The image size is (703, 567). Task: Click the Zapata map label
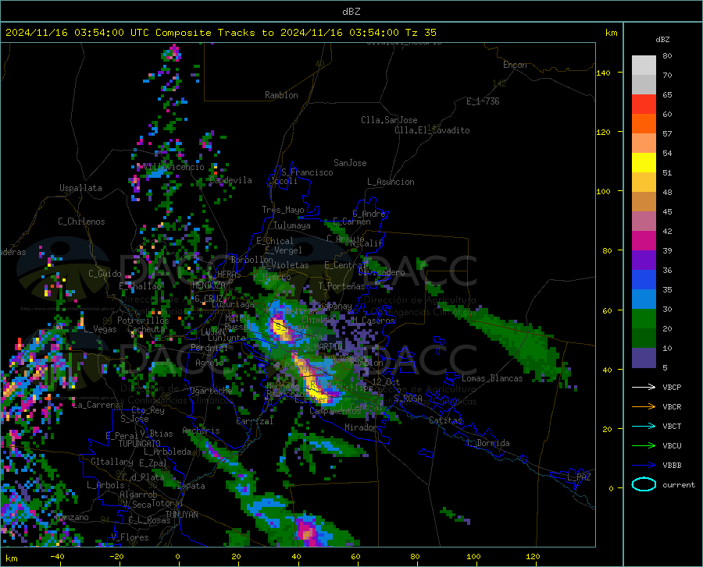pyautogui.click(x=191, y=486)
